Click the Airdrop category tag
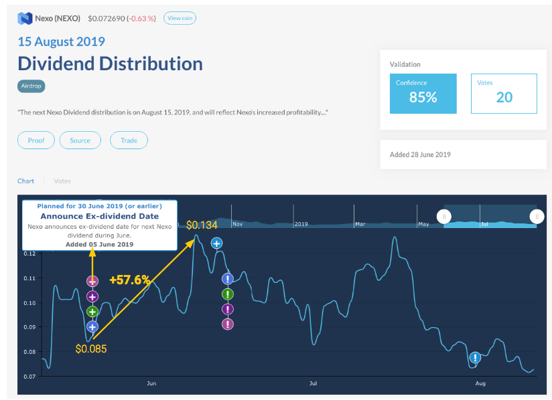The image size is (552, 400). tap(31, 86)
